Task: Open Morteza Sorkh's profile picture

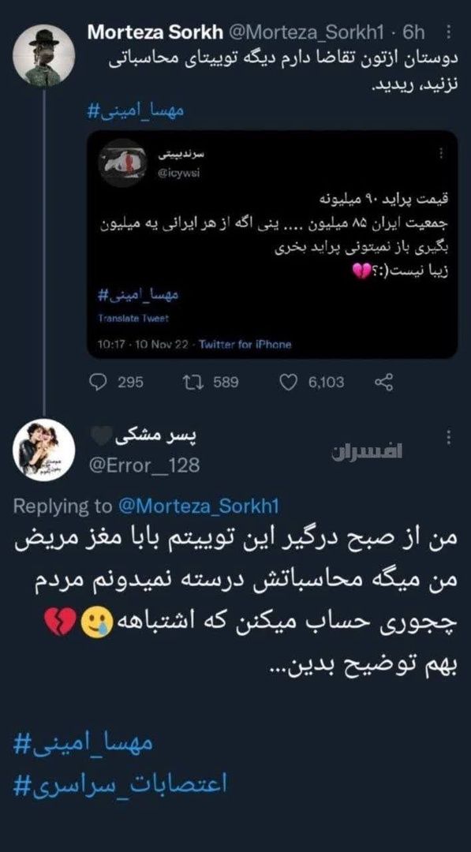Action: pyautogui.click(x=42, y=43)
